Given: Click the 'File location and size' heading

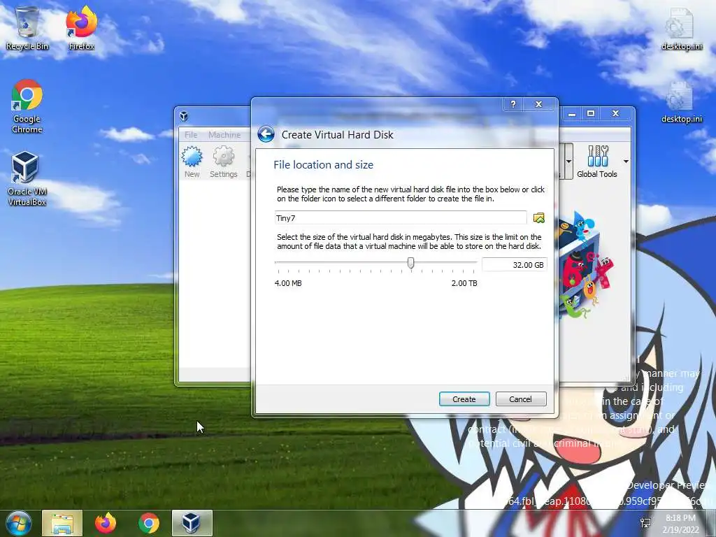Looking at the screenshot, I should tap(323, 165).
